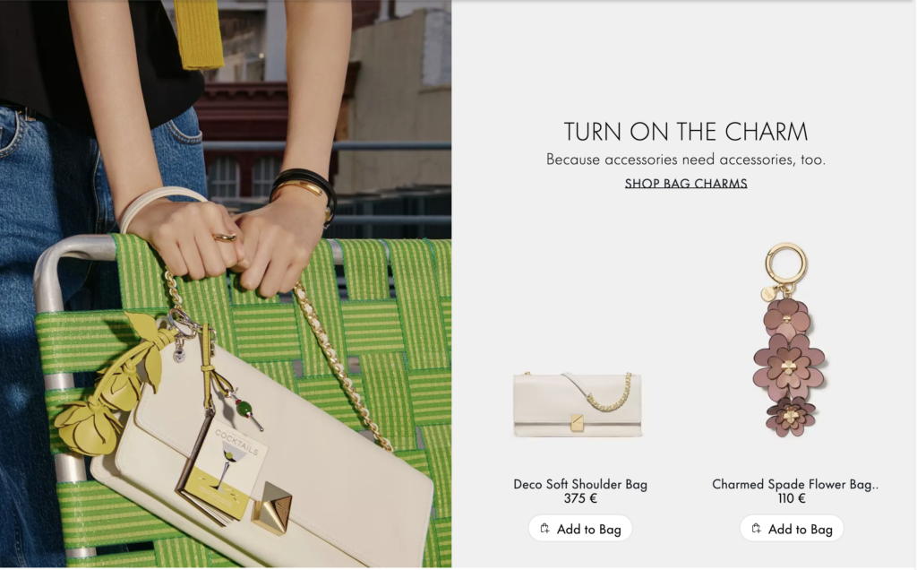Click bag icon beside Deco bag's Add to Bag
The height and width of the screenshot is (570, 917).
tap(545, 529)
